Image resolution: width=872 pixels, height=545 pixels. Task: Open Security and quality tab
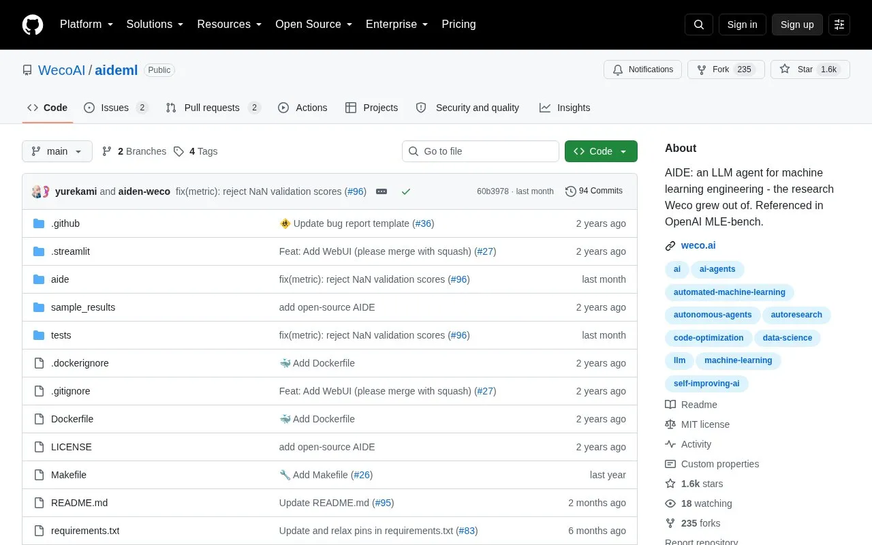click(x=467, y=108)
